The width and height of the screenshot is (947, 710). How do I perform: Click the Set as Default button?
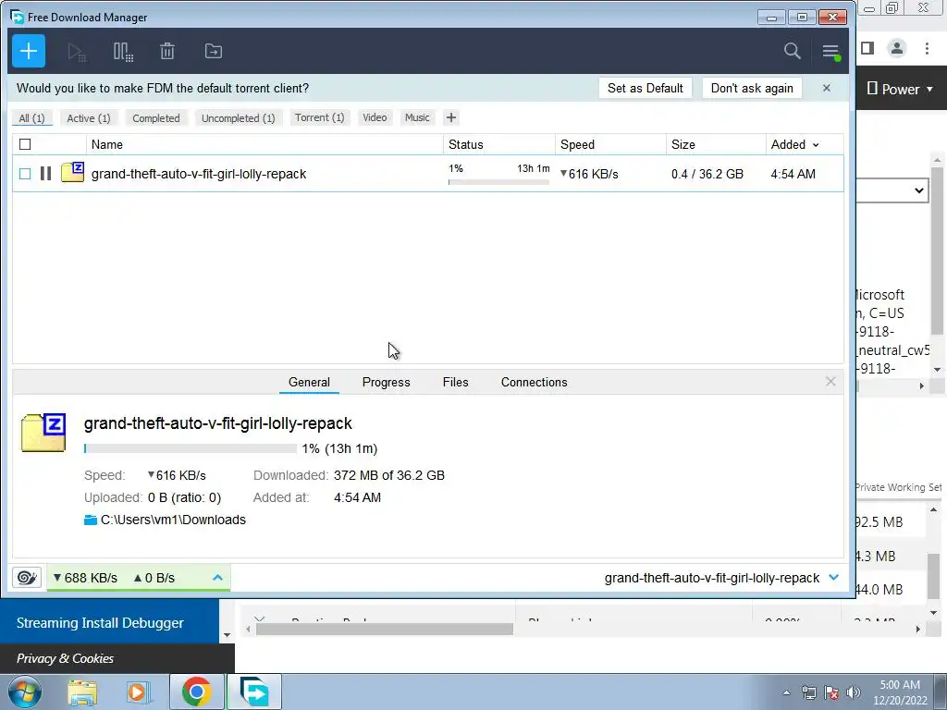pyautogui.click(x=645, y=88)
